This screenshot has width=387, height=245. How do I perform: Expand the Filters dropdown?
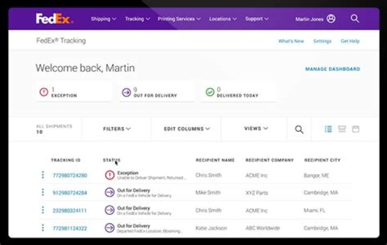pos(117,129)
